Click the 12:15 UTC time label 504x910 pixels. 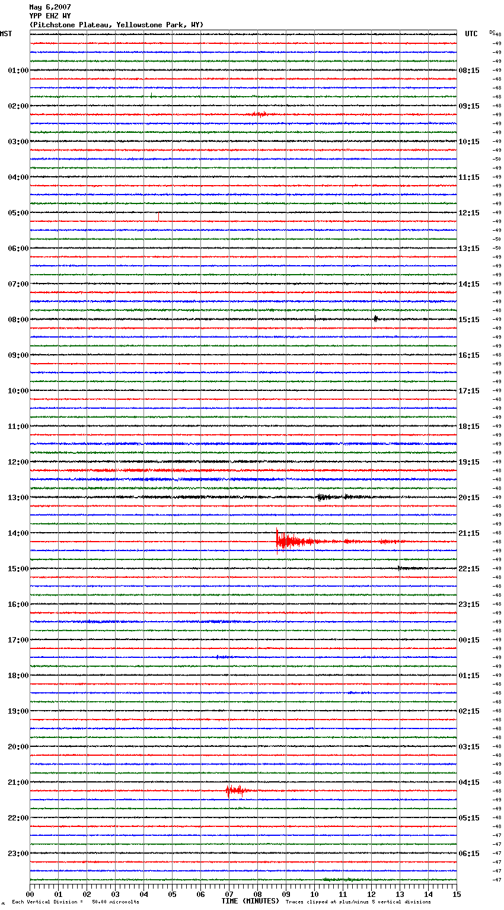469,213
